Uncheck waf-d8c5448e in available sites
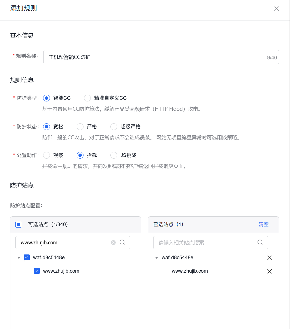 point(27,258)
